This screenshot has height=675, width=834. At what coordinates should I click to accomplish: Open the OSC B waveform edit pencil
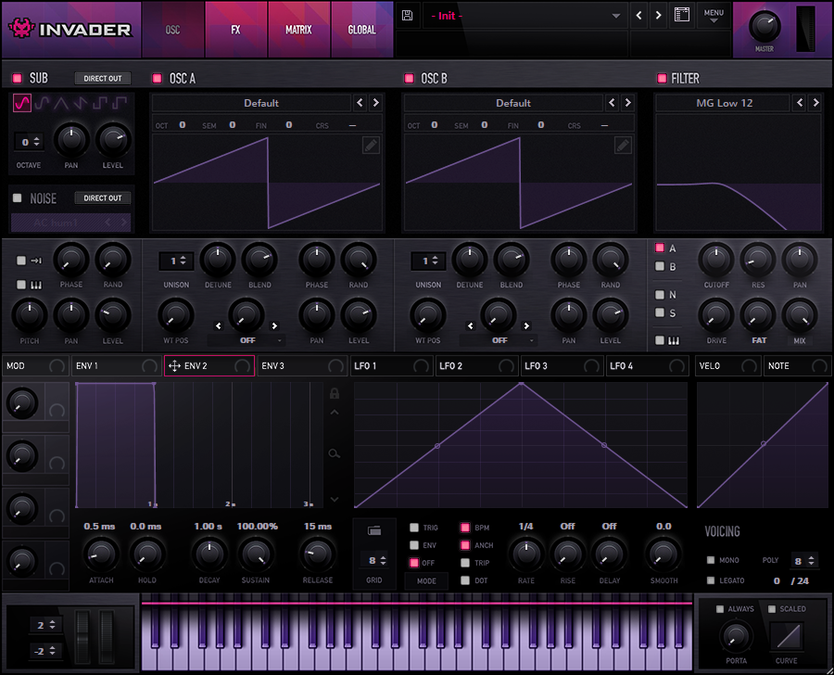[623, 145]
